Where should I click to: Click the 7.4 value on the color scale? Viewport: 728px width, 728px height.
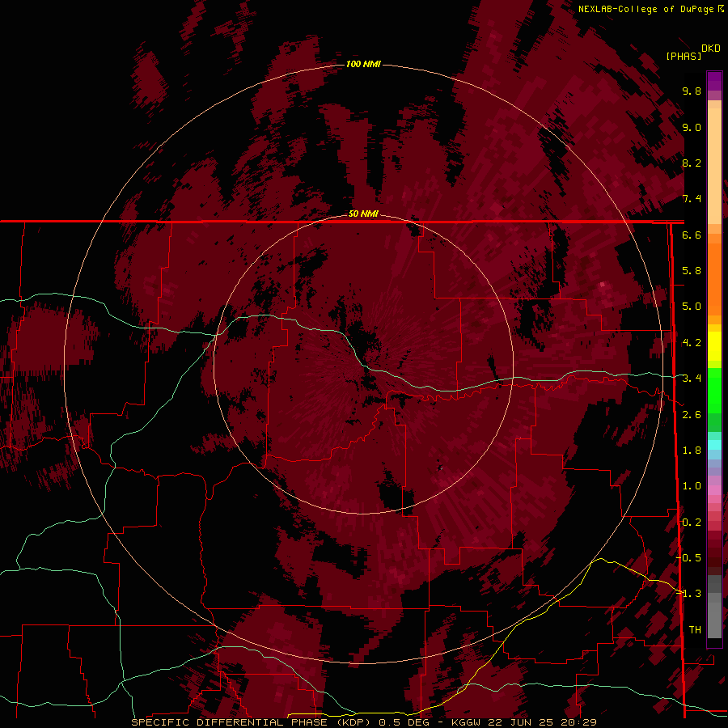pyautogui.click(x=692, y=199)
